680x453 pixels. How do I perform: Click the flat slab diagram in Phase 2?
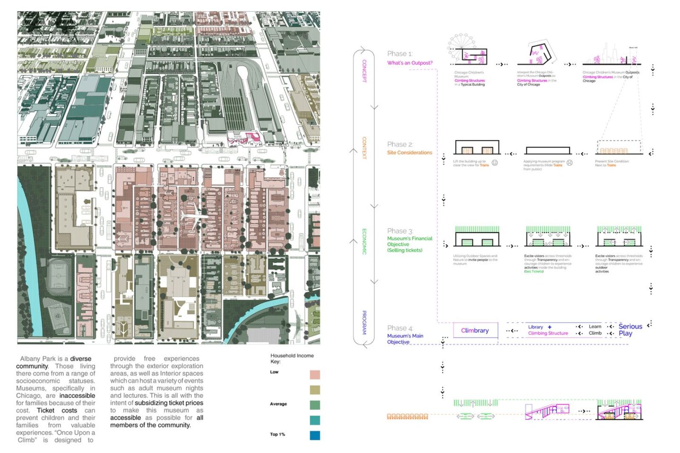click(548, 151)
